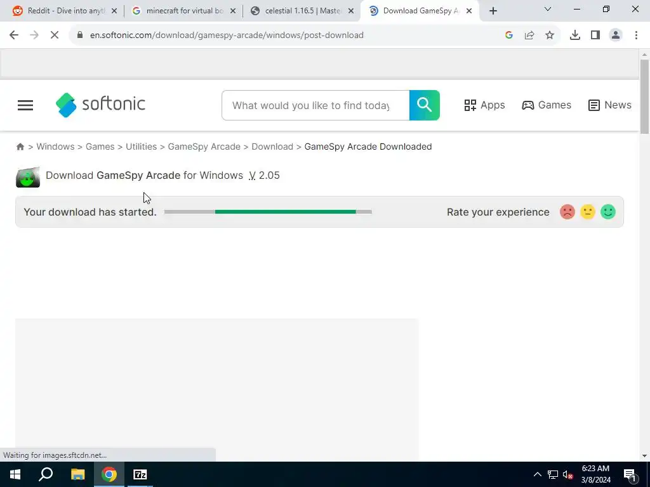This screenshot has width=650, height=487.
Task: Open Windows taskbar search
Action: pyautogui.click(x=46, y=474)
